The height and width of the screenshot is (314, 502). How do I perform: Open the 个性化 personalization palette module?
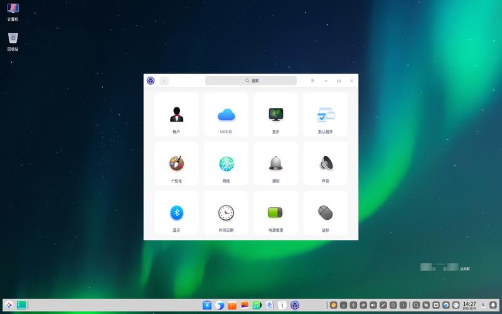click(x=176, y=164)
